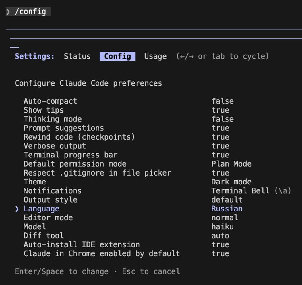Switch to the Usage tab
The width and height of the screenshot is (302, 285).
(x=155, y=56)
